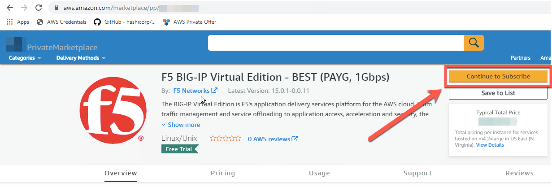
Task: Switch to the Pricing tab
Action: (x=223, y=173)
